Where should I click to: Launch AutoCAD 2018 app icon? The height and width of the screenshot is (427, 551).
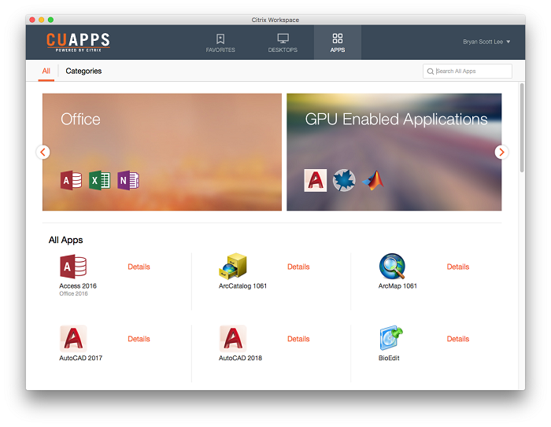233,338
